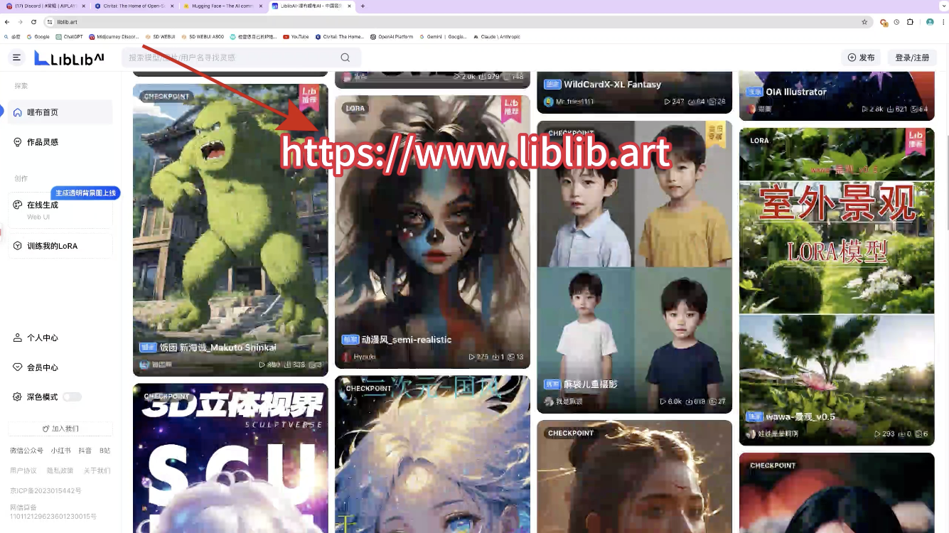Open 作品灵感 in sidebar

(60, 142)
